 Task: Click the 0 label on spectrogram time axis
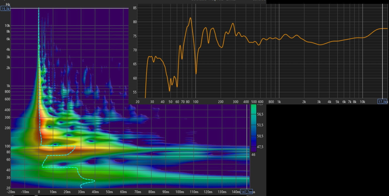(39, 192)
